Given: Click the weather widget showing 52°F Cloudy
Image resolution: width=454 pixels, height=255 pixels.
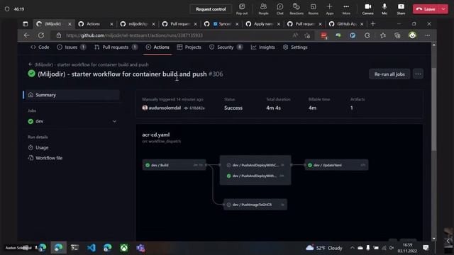Looking at the screenshot, I should pyautogui.click(x=324, y=248).
